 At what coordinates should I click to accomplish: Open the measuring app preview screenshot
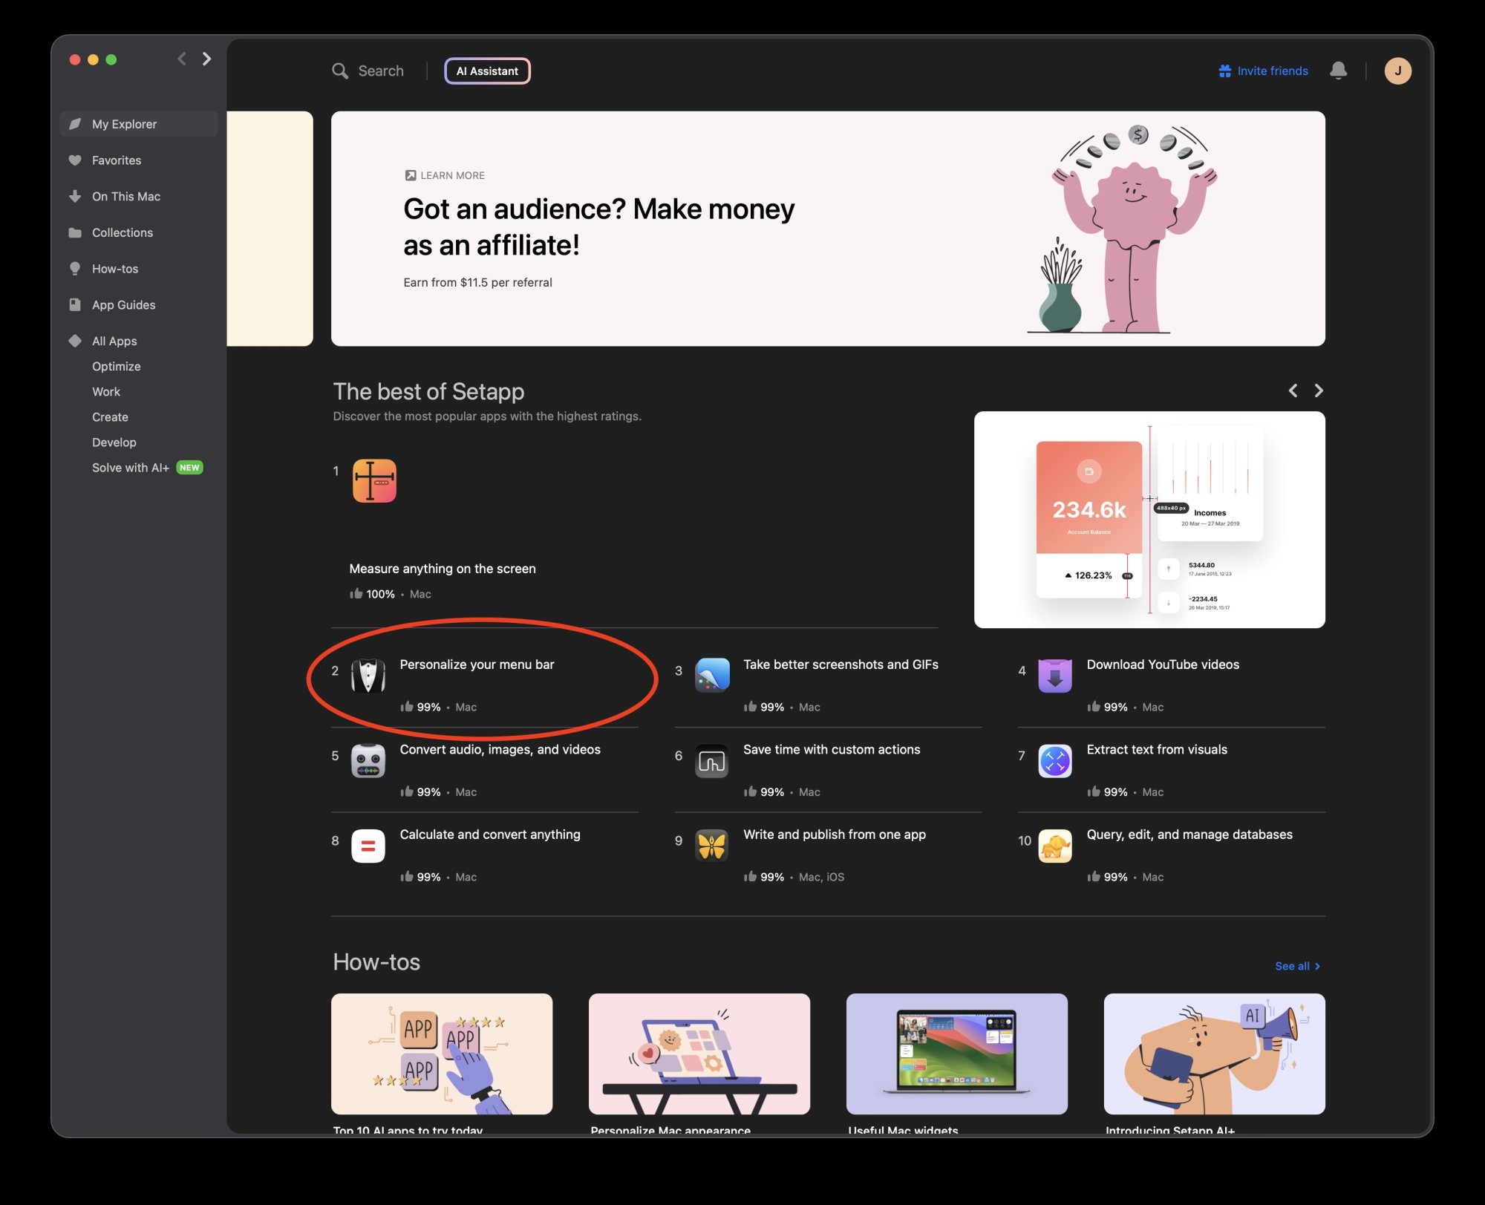tap(1149, 520)
